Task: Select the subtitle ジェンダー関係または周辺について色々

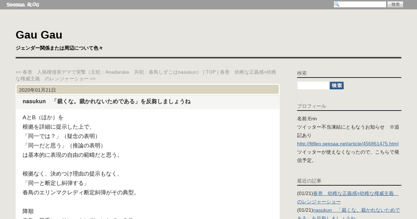Action: coord(59,48)
